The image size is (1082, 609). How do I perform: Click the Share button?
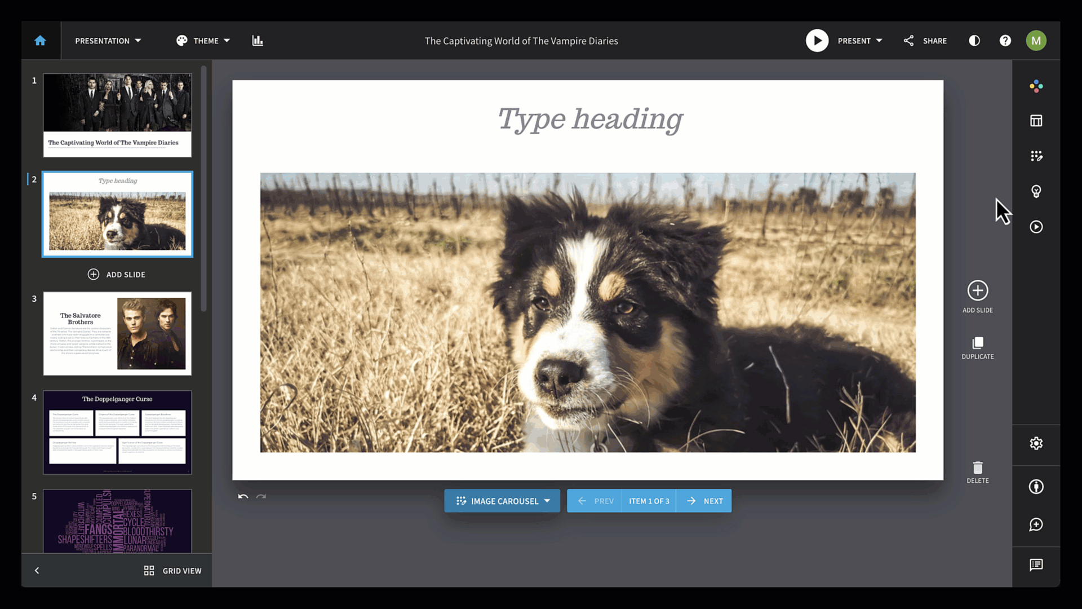(925, 41)
